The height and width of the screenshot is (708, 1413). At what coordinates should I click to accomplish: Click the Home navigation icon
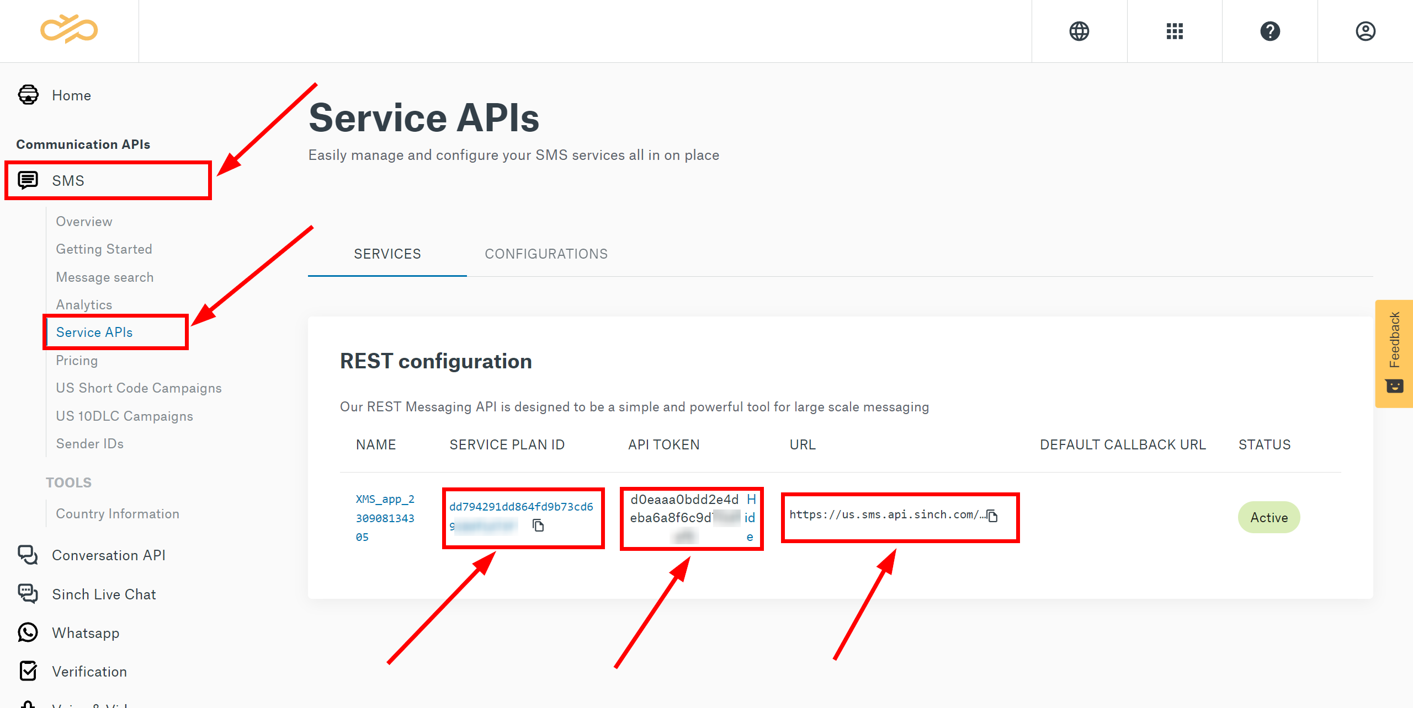[27, 95]
